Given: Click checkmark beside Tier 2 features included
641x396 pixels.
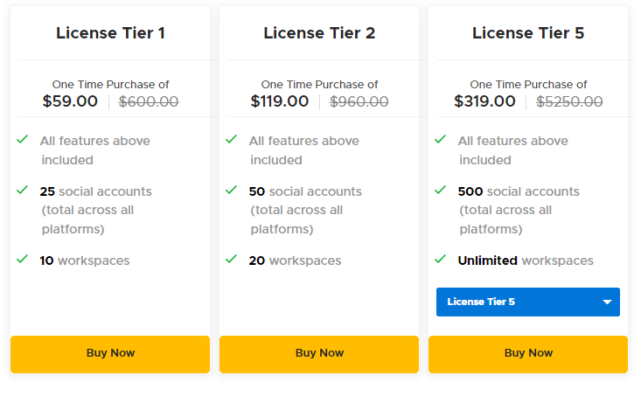Looking at the screenshot, I should coord(232,140).
